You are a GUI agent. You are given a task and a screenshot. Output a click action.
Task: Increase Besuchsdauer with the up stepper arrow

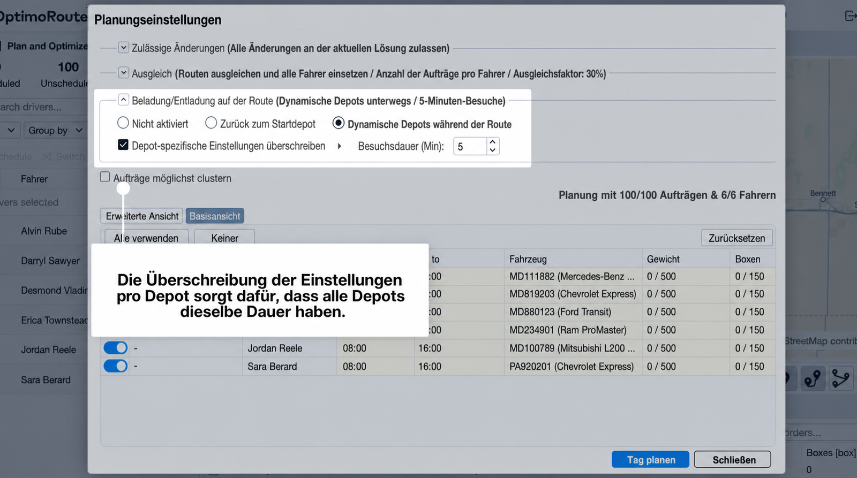pyautogui.click(x=492, y=142)
